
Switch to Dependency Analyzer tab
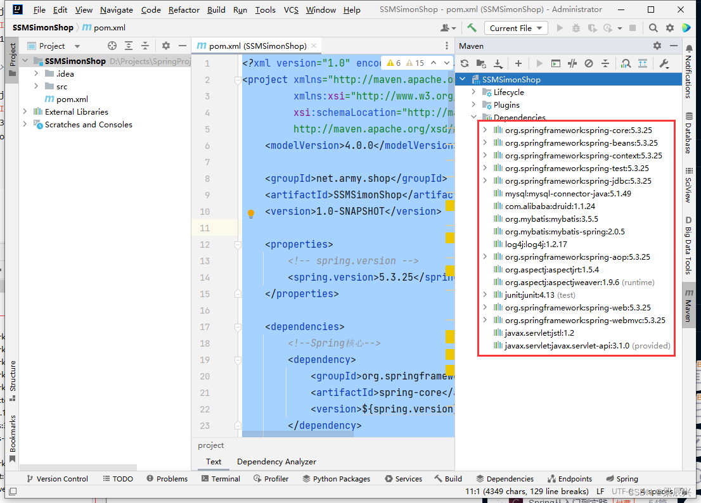[276, 461]
